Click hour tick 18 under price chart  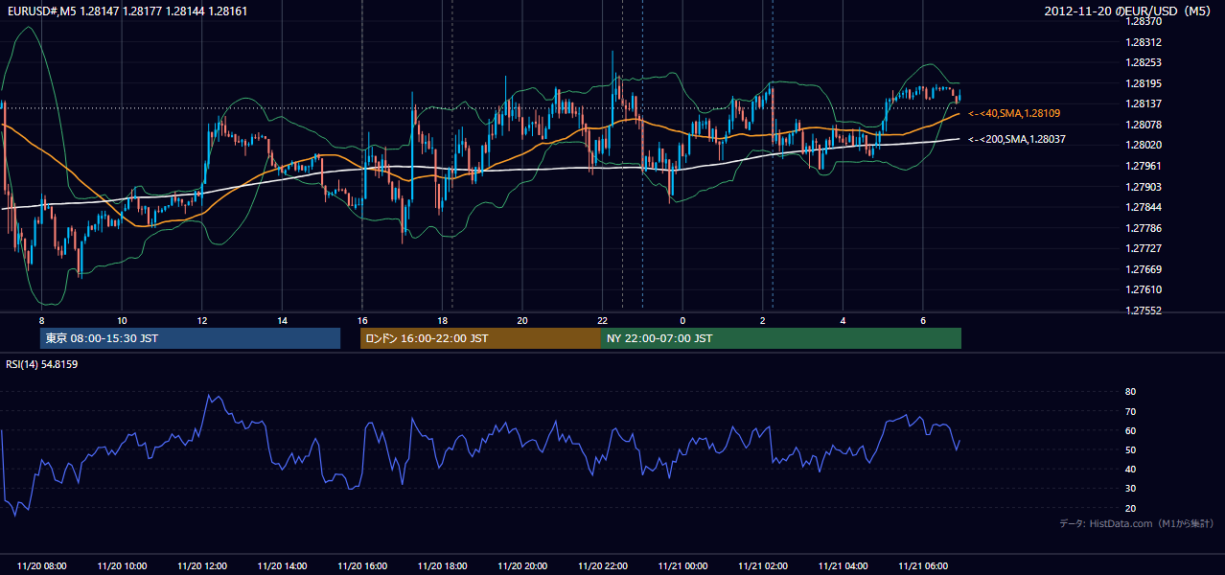click(442, 320)
